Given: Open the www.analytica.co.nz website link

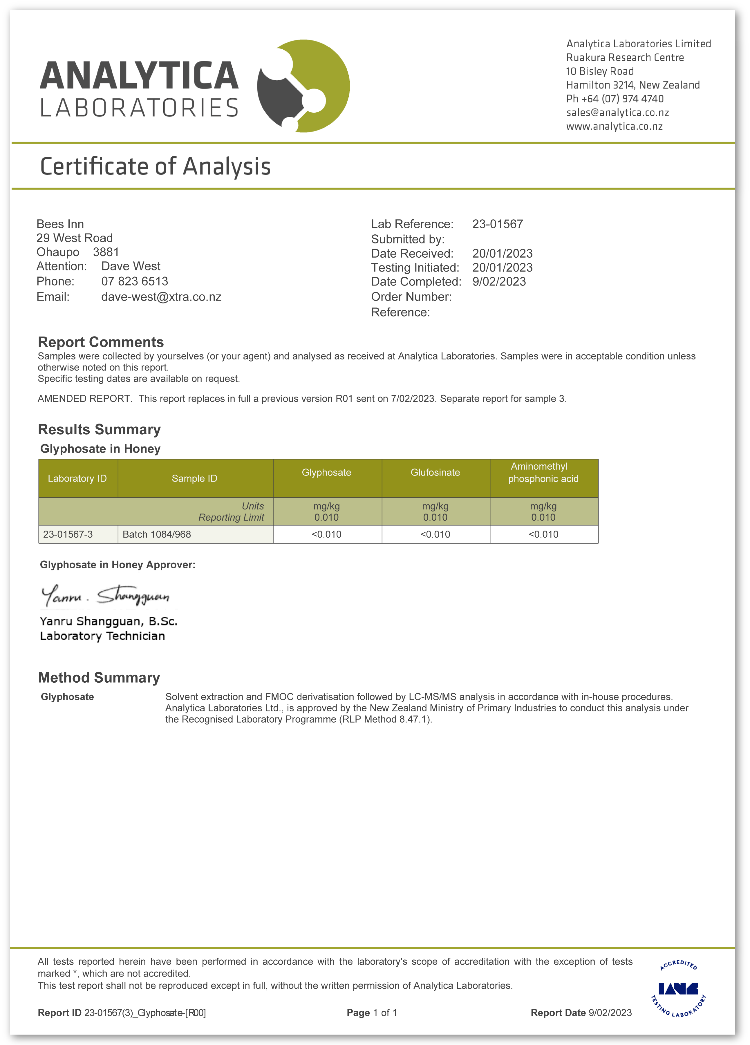Looking at the screenshot, I should pos(614,126).
